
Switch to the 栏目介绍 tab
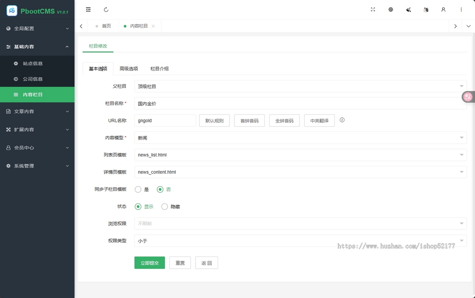[160, 68]
